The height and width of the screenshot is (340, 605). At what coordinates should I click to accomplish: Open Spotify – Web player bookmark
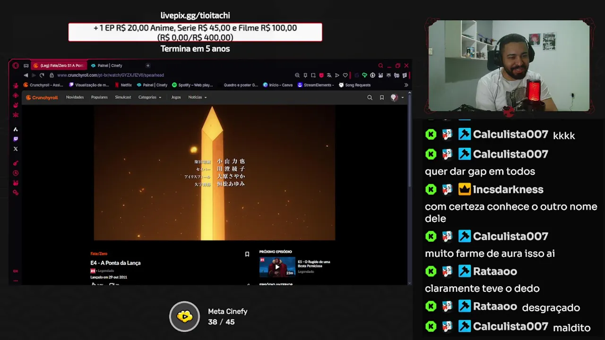(193, 85)
